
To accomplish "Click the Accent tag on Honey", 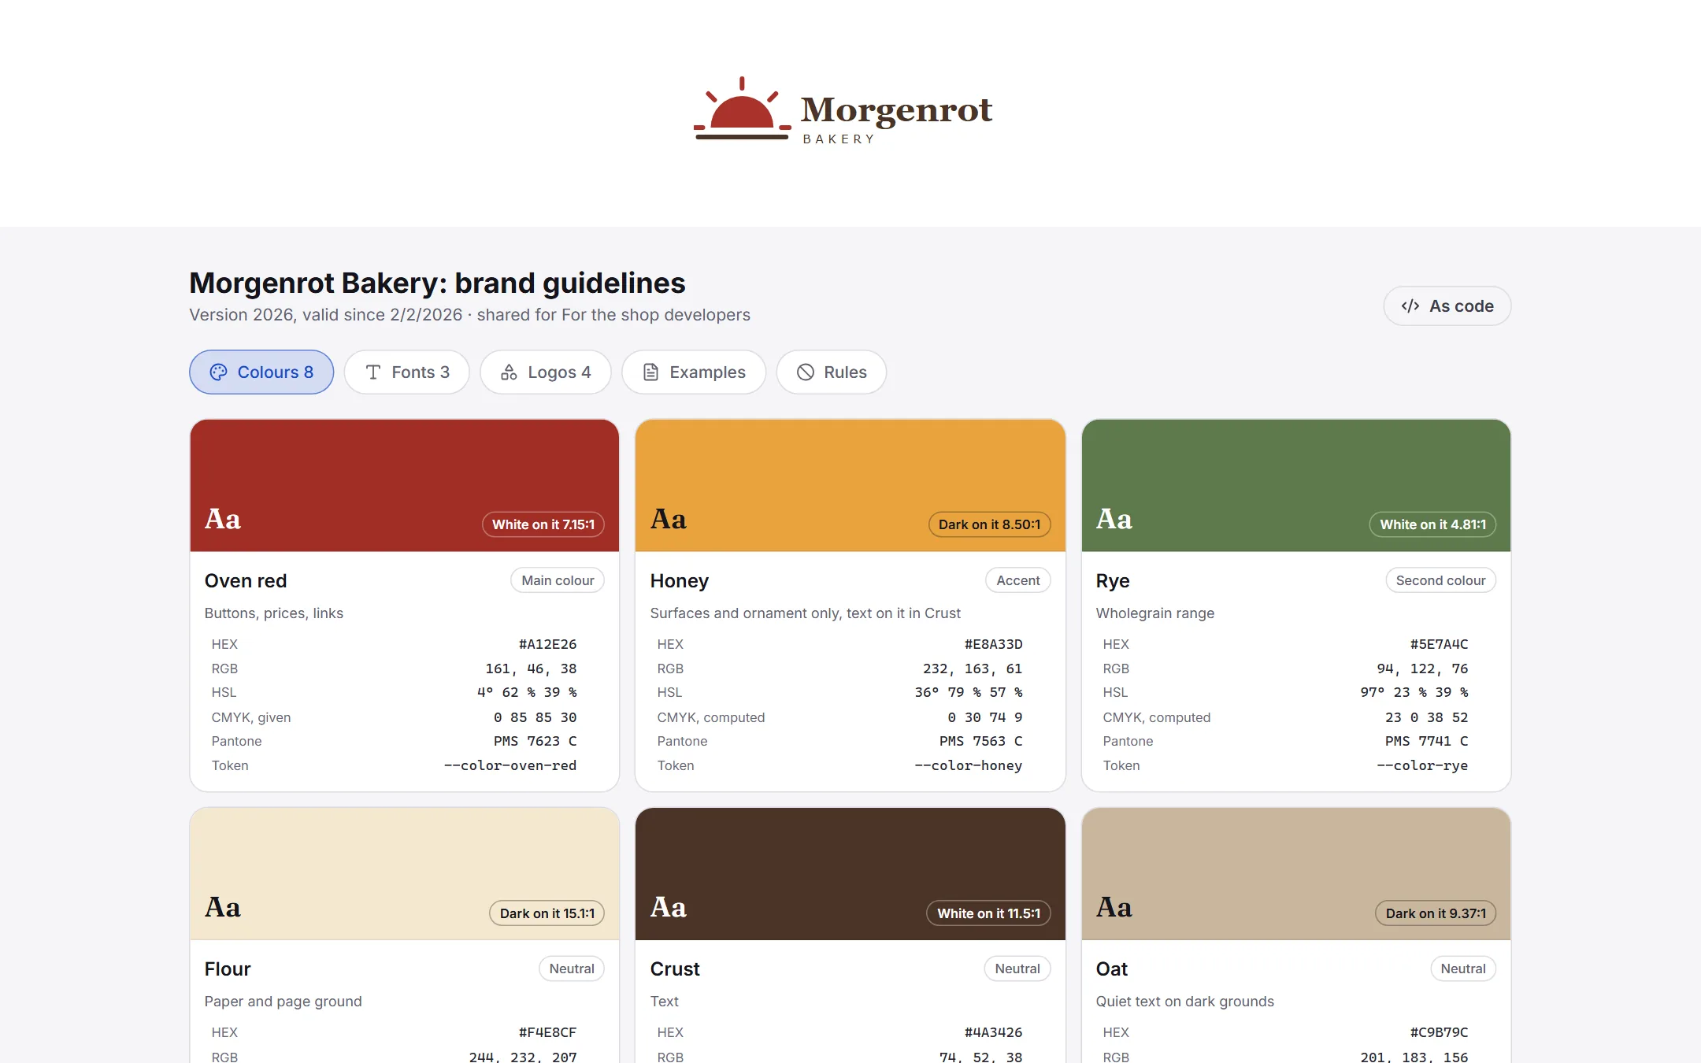I will [1018, 580].
